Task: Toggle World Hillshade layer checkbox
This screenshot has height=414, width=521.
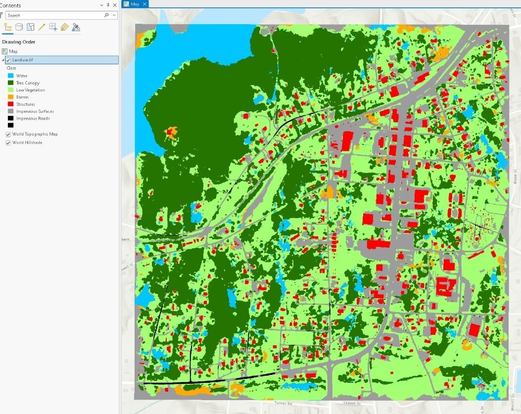Action: (8, 142)
